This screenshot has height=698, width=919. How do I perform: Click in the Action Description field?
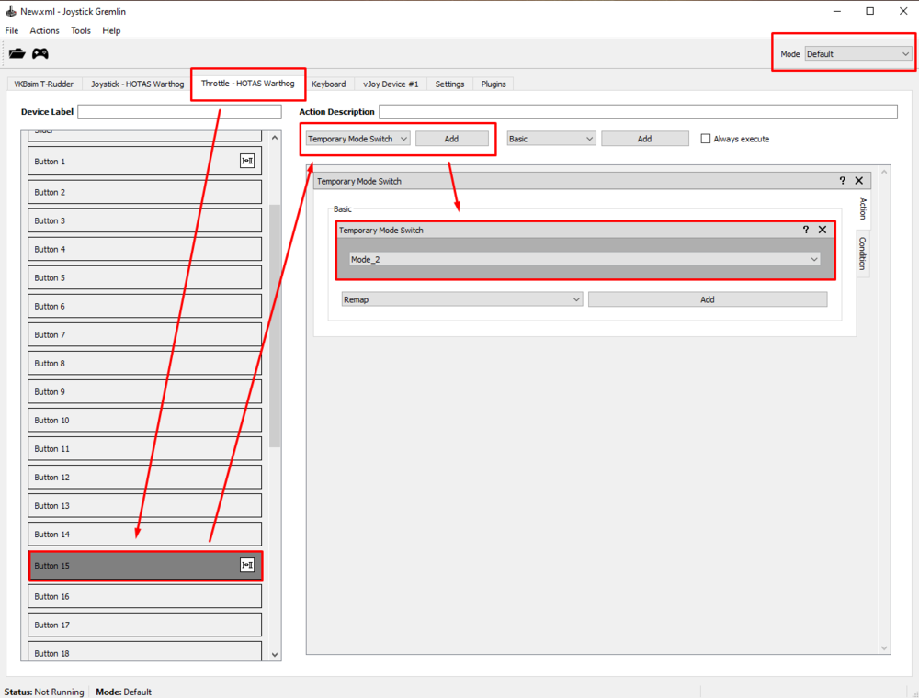[639, 112]
